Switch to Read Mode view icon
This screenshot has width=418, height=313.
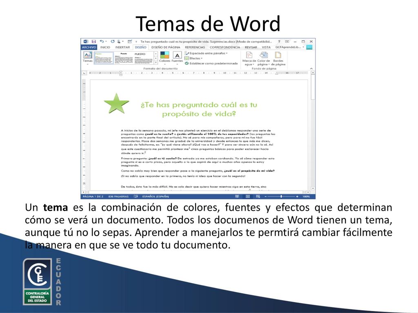pyautogui.click(x=237, y=196)
